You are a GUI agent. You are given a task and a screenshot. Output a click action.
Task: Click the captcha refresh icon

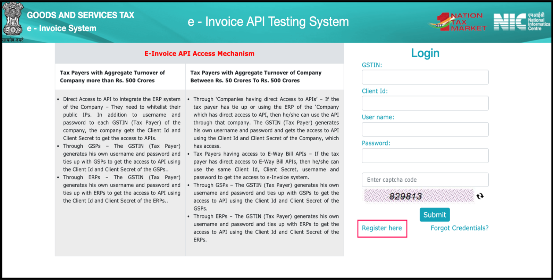pyautogui.click(x=480, y=196)
